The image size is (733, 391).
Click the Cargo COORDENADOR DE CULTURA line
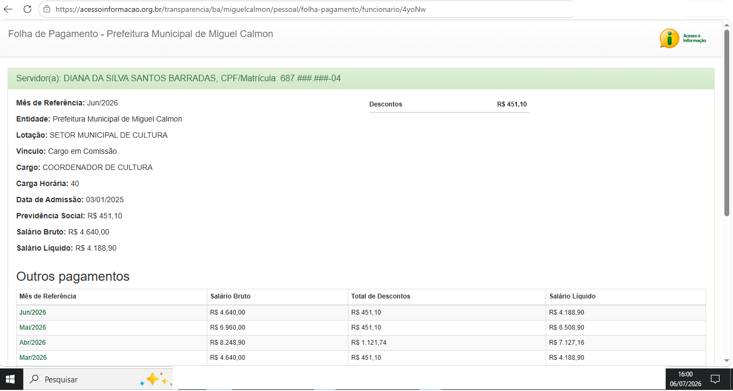click(84, 167)
